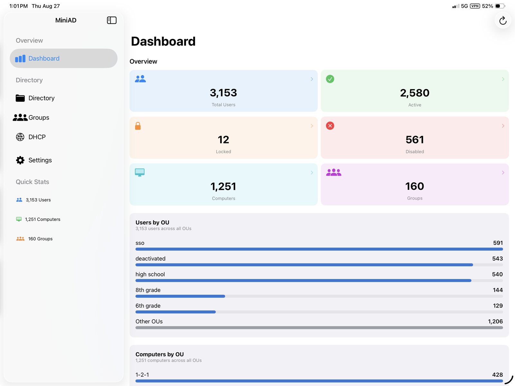
Task: Toggle the sidebar panel icon
Action: (x=112, y=20)
